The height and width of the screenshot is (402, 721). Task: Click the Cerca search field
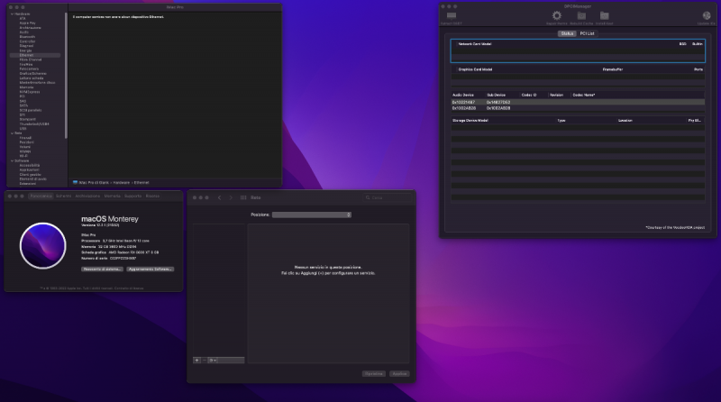tap(388, 197)
